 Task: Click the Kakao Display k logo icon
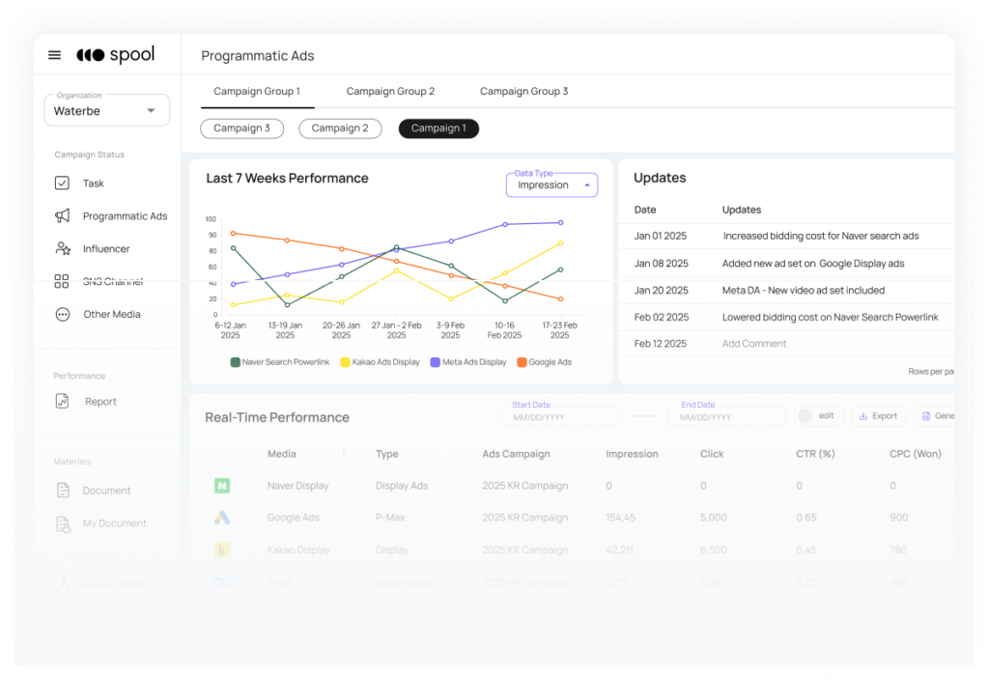coord(222,550)
